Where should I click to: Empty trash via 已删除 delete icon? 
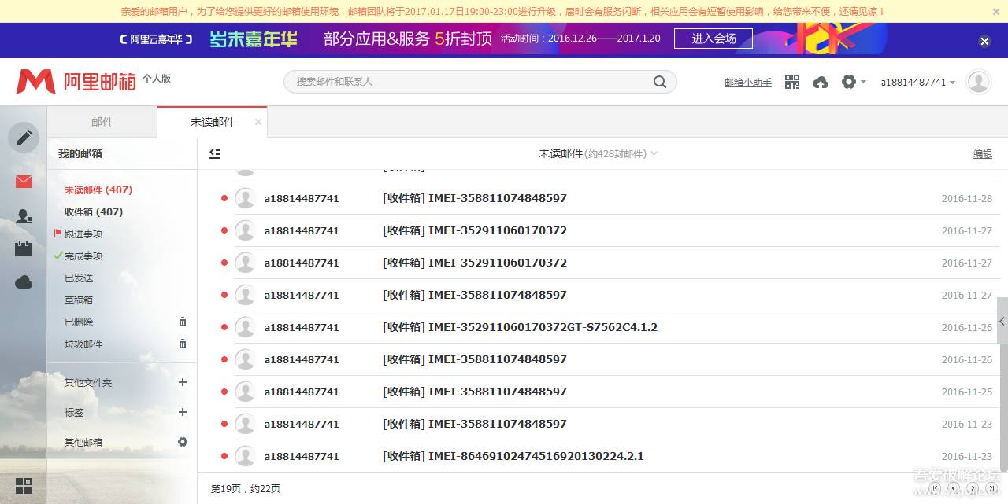click(x=182, y=322)
